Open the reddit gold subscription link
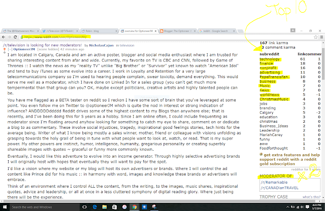Screen dimensions: 325x211 point(289,159)
